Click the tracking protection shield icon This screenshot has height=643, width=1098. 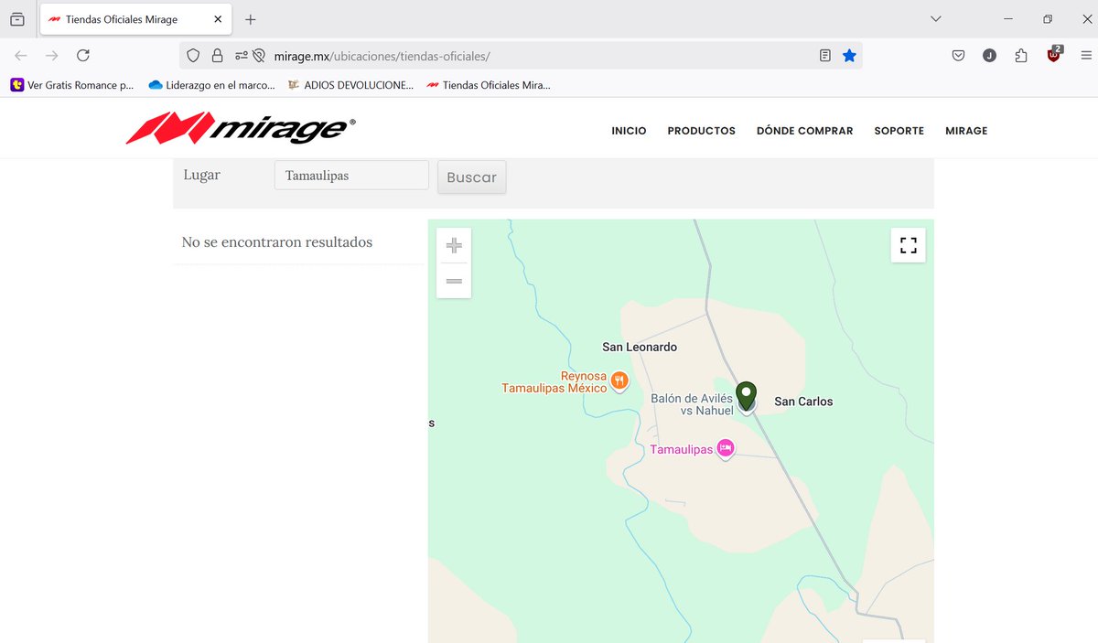[193, 56]
